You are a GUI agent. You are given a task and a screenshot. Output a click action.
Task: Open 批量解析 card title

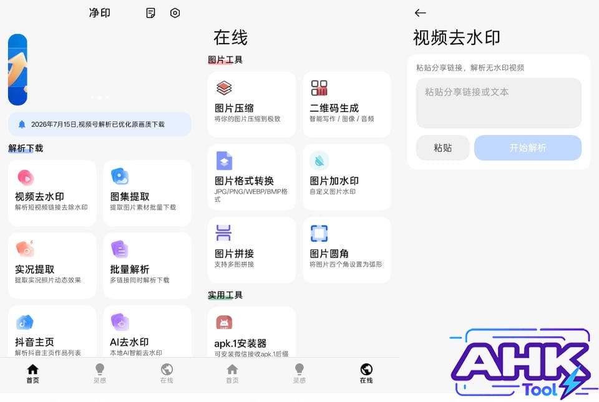pos(130,269)
